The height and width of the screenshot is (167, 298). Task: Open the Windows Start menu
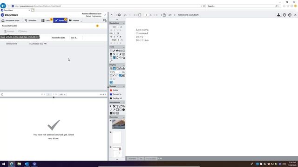[4, 164]
